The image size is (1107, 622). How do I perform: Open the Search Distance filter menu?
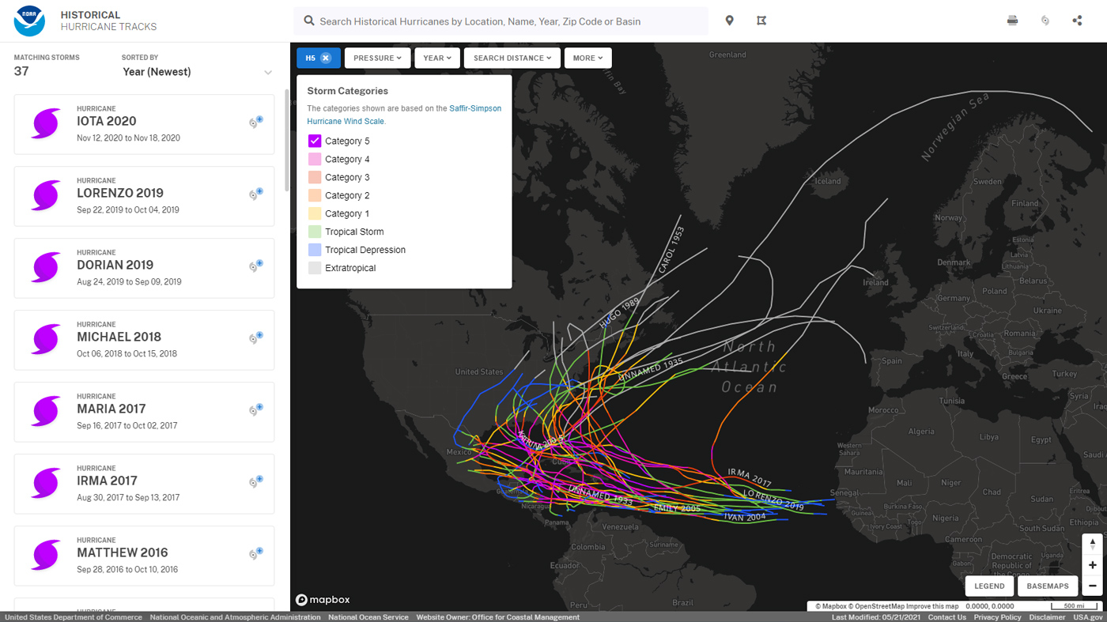512,58
